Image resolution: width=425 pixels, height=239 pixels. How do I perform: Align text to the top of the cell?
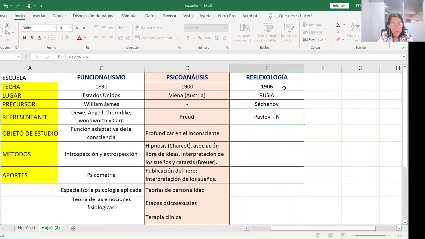(96, 28)
